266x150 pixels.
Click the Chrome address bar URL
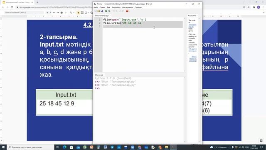[56, 7]
